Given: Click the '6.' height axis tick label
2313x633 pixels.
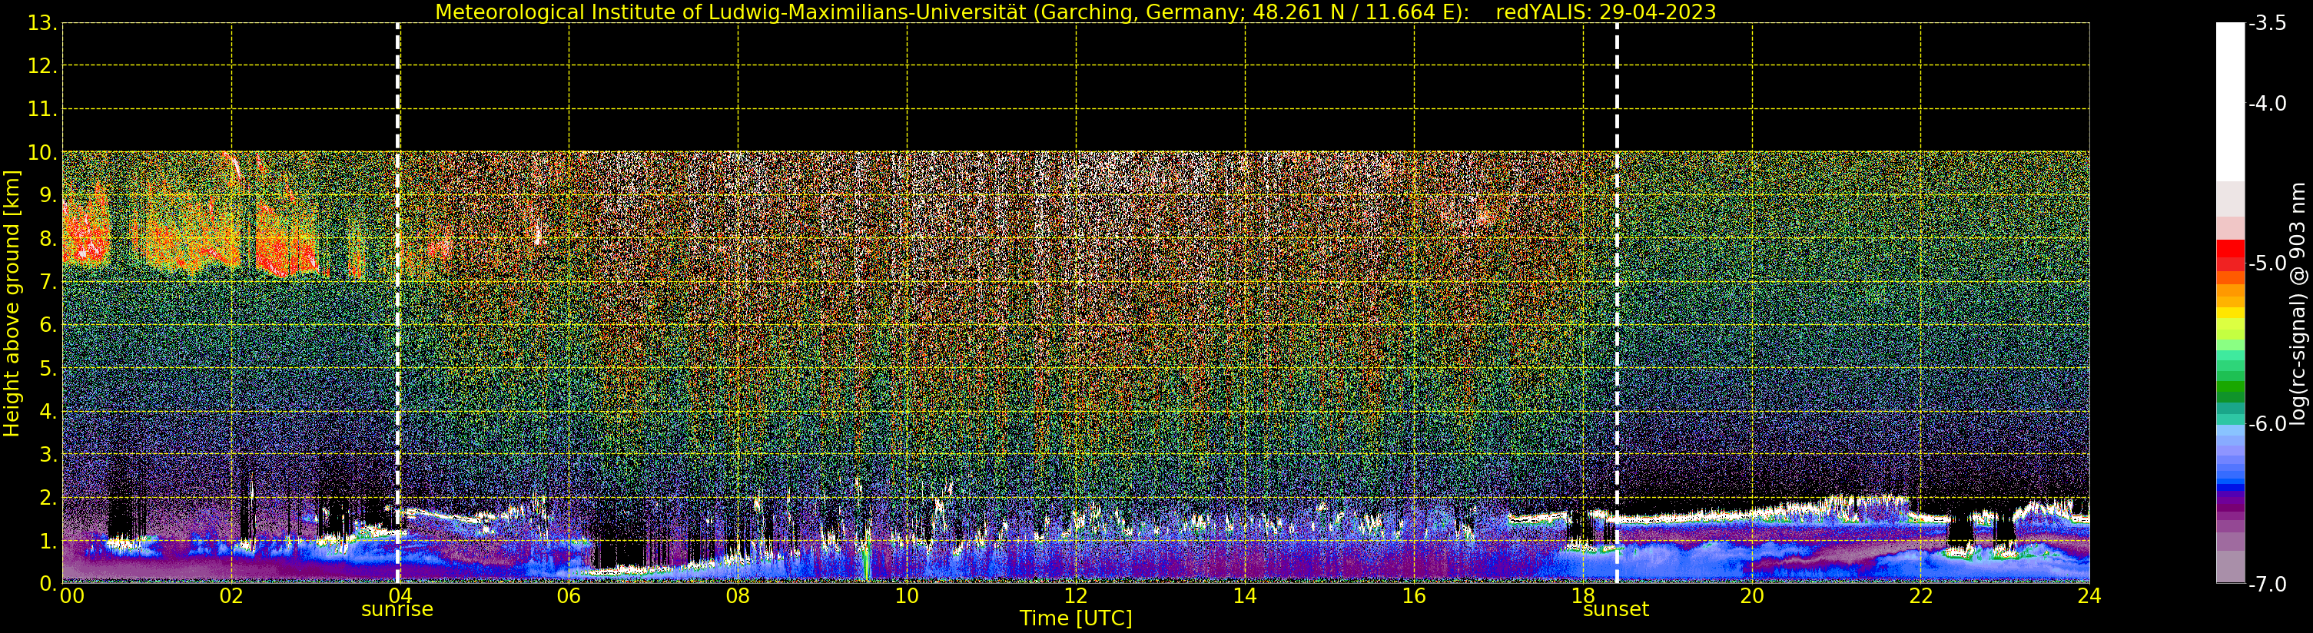Looking at the screenshot, I should (48, 325).
